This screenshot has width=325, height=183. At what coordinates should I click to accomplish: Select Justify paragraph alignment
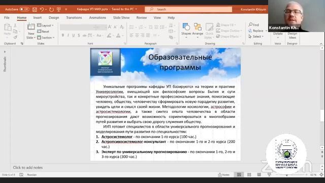pyautogui.click(x=148, y=36)
